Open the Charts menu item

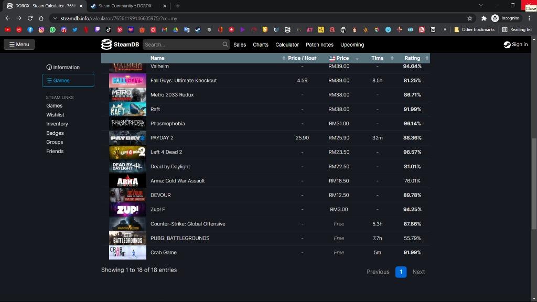click(x=261, y=45)
